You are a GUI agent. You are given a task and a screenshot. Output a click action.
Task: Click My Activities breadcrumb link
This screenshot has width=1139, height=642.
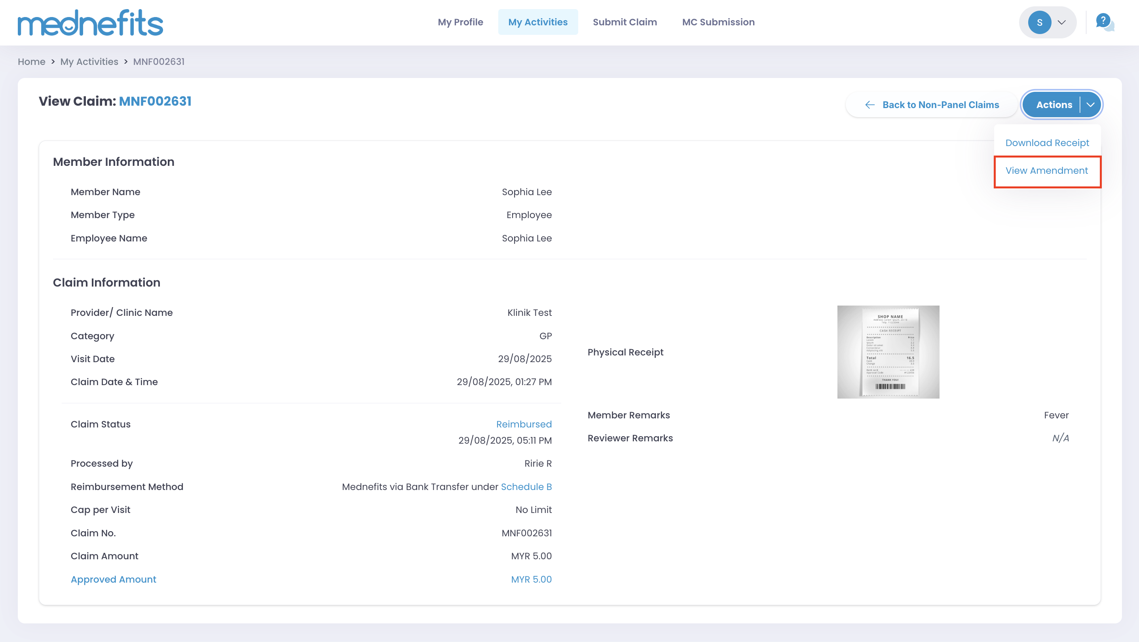[89, 61]
